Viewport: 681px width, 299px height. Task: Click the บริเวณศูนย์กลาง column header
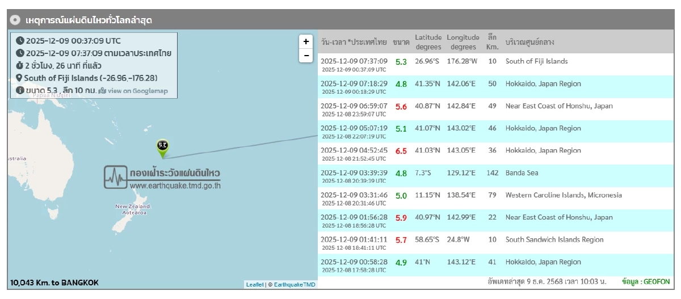529,42
